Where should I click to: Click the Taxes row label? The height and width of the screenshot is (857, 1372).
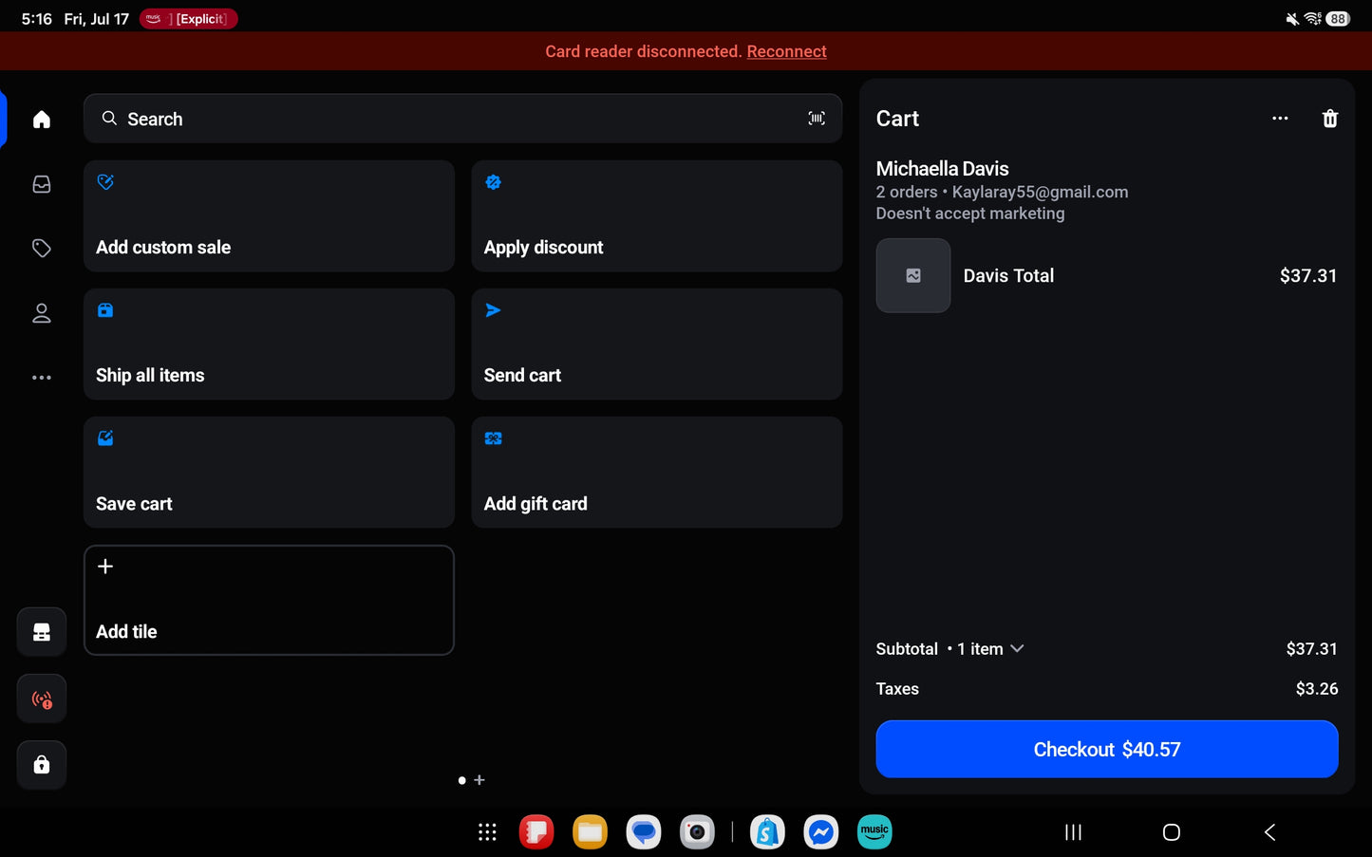click(897, 689)
